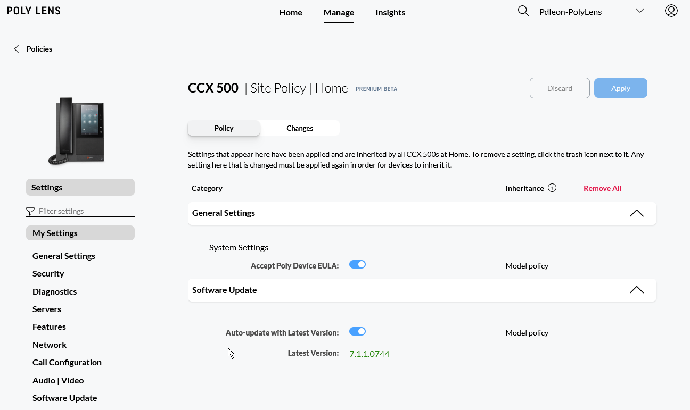
Task: Click the filter funnel icon
Action: tap(30, 212)
